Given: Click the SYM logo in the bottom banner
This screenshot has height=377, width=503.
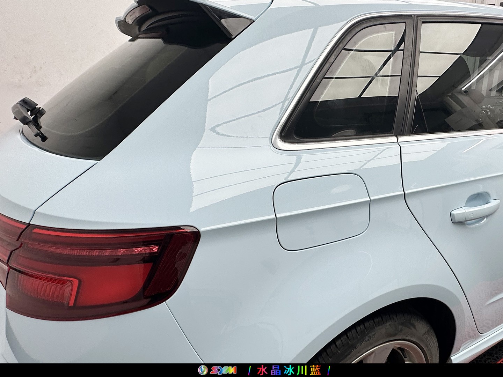Looking at the screenshot, I should tap(217, 370).
